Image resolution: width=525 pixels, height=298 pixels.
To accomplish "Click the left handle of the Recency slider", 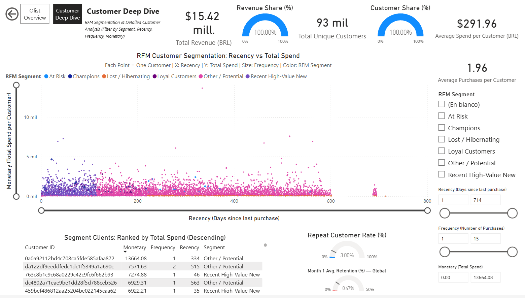I will pos(445,213).
